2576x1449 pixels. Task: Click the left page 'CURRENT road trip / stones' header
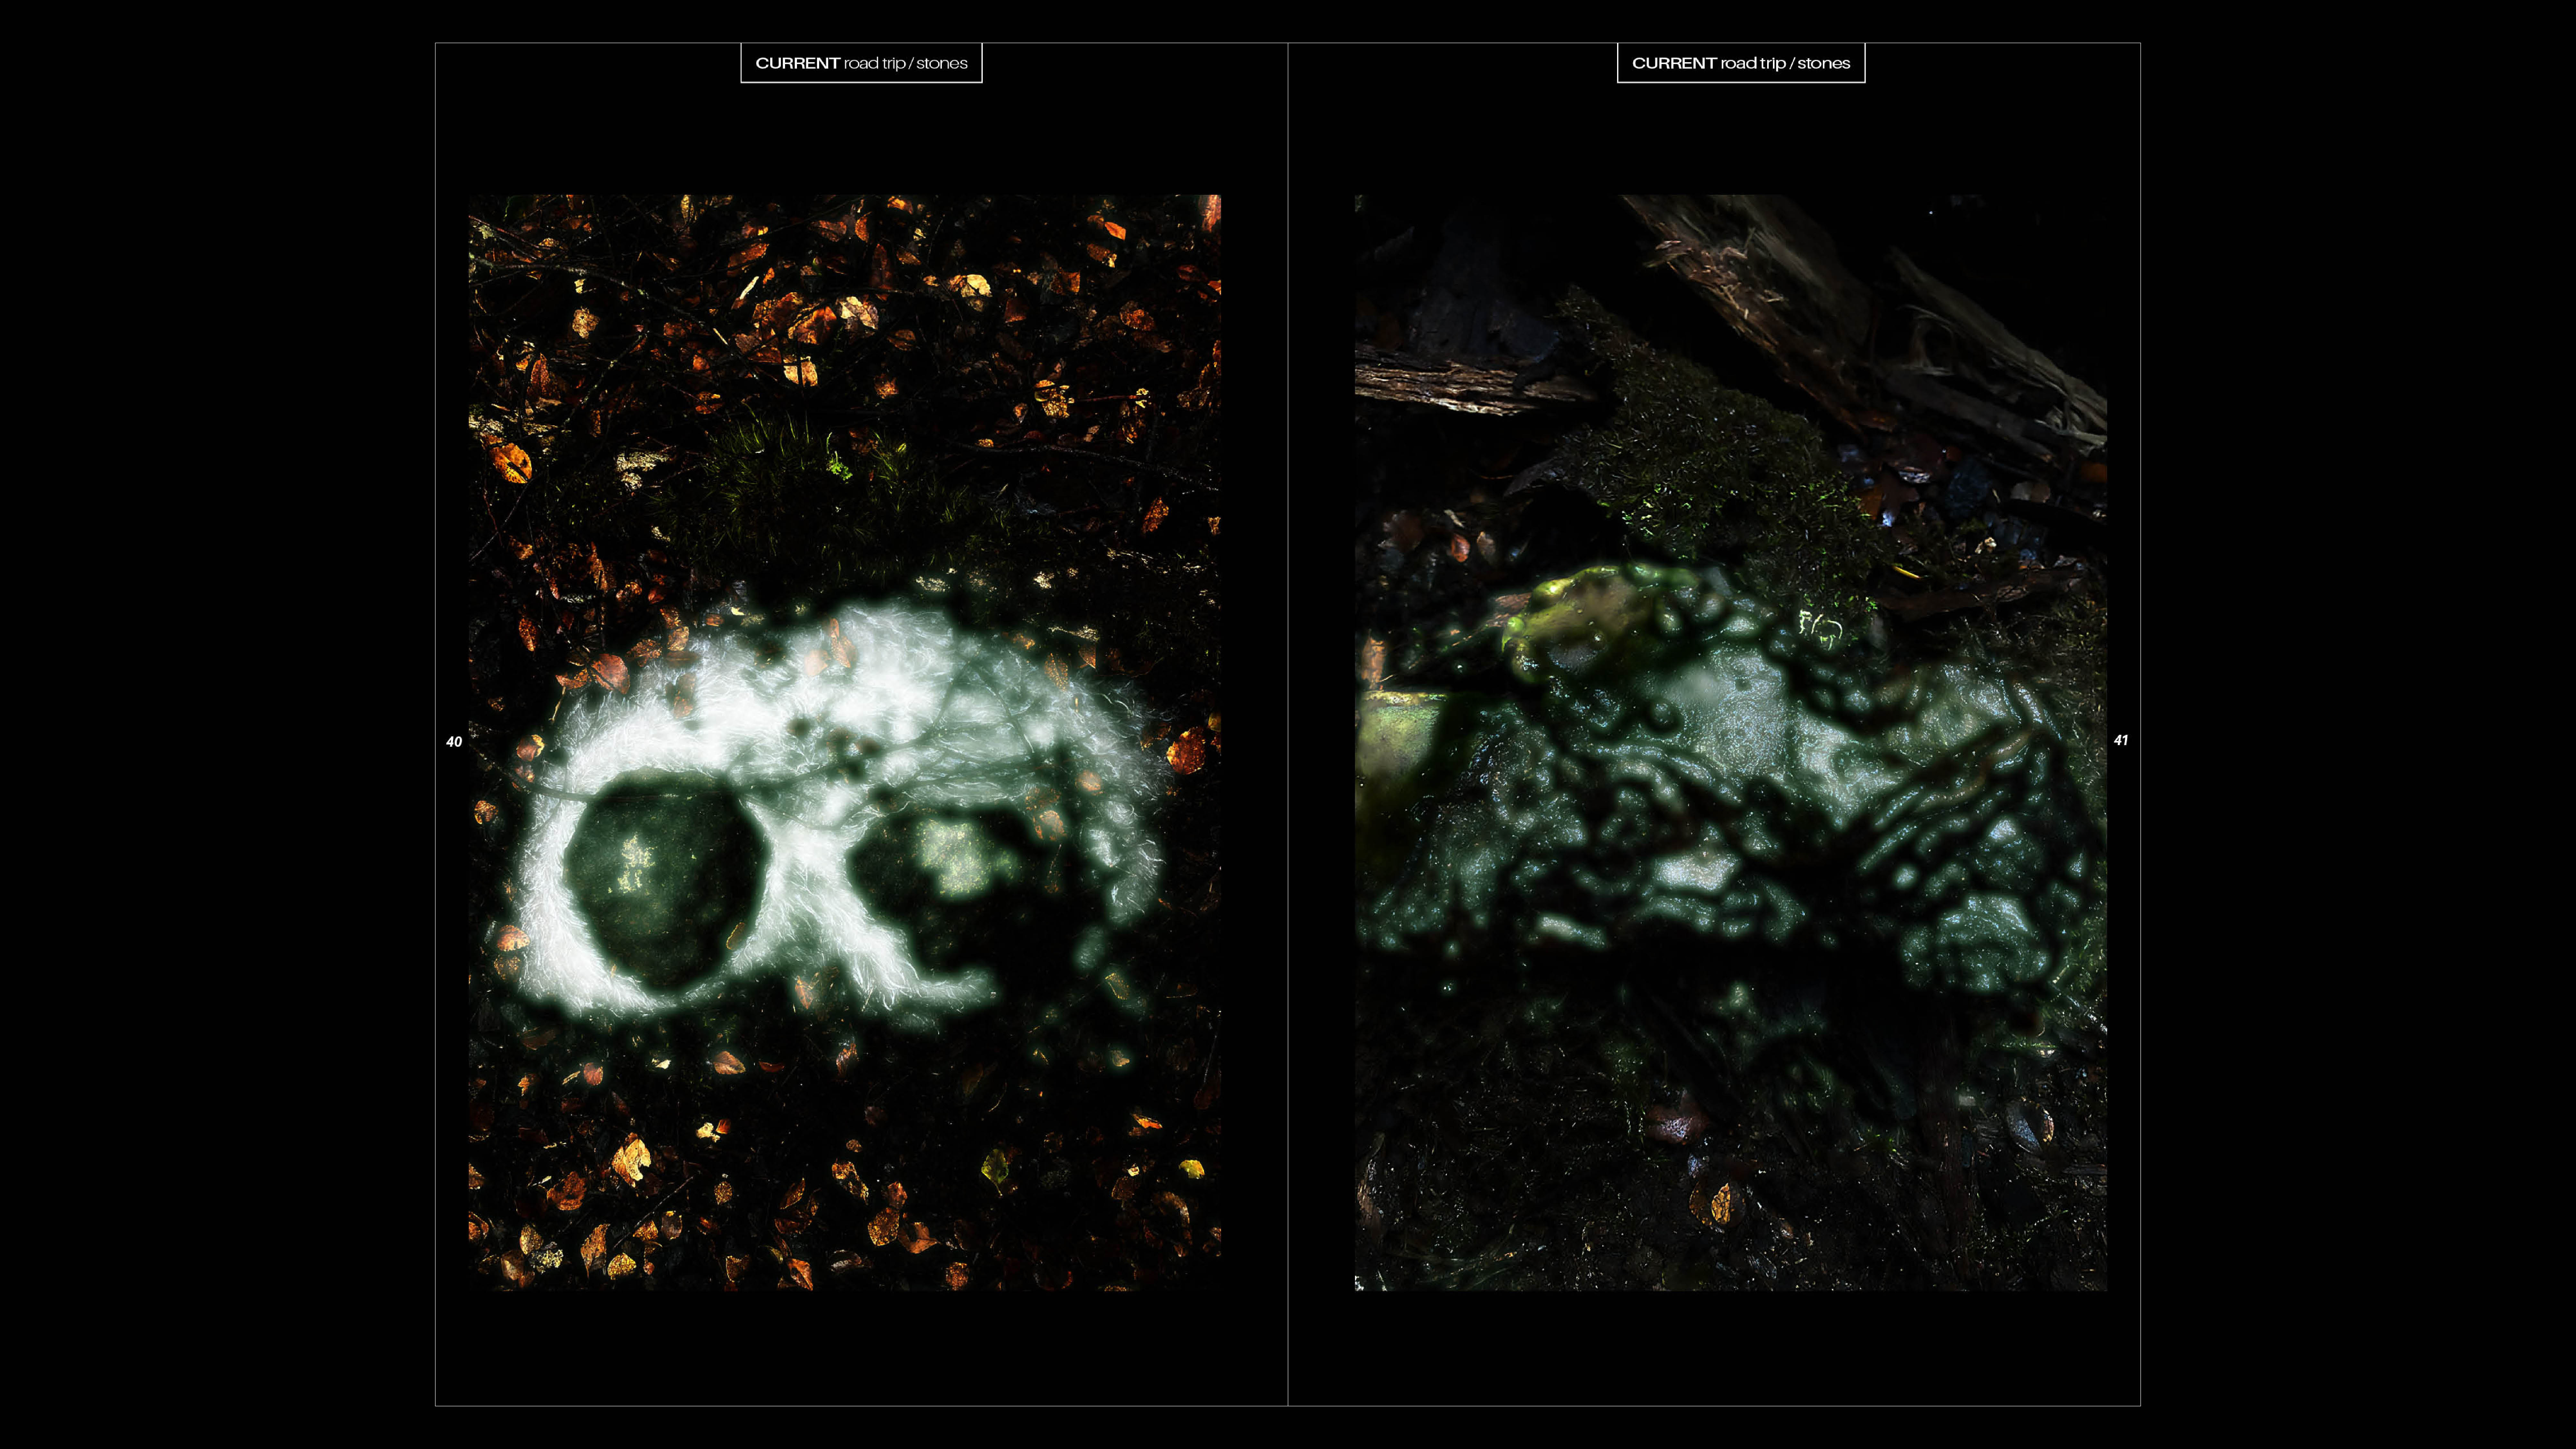coord(861,63)
